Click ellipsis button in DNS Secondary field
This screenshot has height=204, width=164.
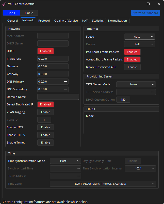(65, 89)
